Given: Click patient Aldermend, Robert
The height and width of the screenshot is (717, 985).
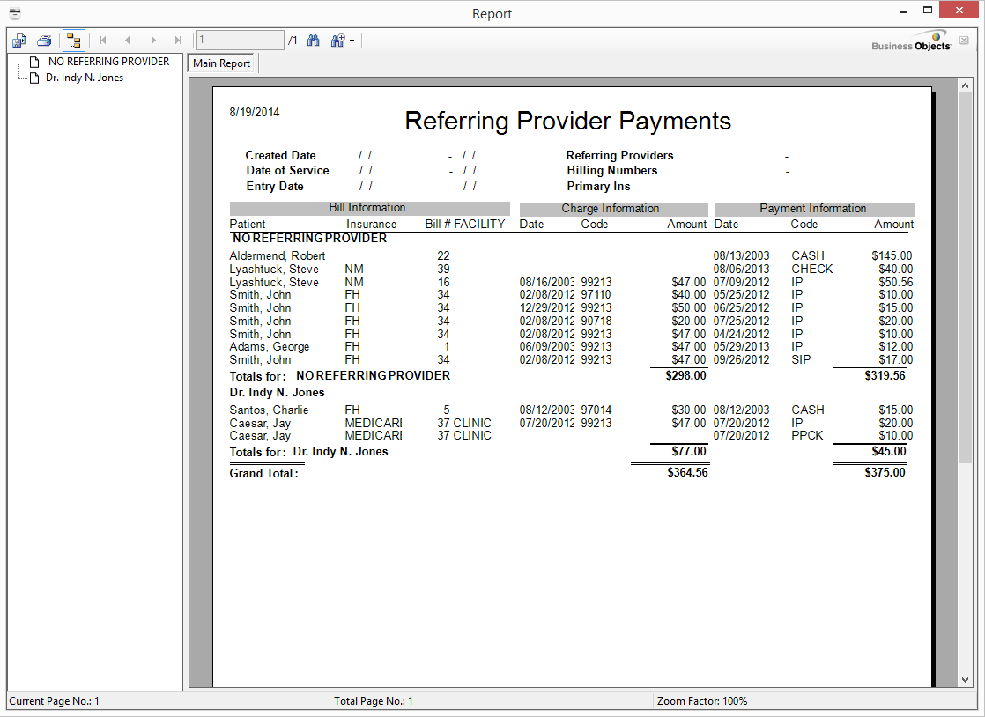Looking at the screenshot, I should pos(277,255).
